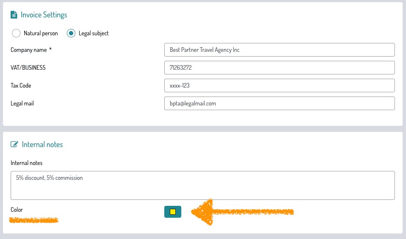This screenshot has height=239, width=406.
Task: Click the Legal mail label
Action: (x=22, y=103)
